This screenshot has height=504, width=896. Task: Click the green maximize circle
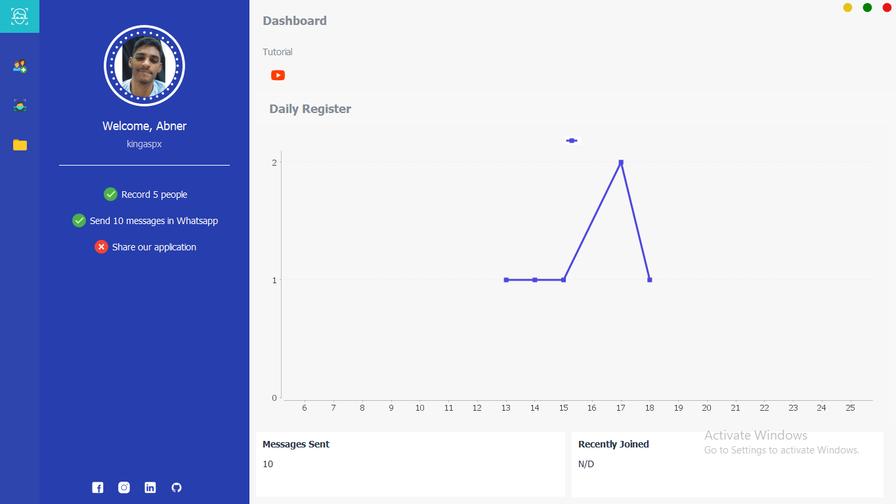[x=867, y=7]
